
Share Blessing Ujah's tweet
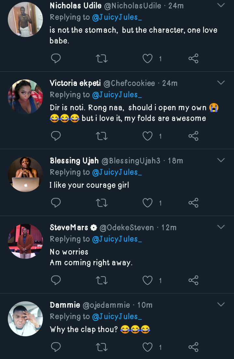[193, 203]
